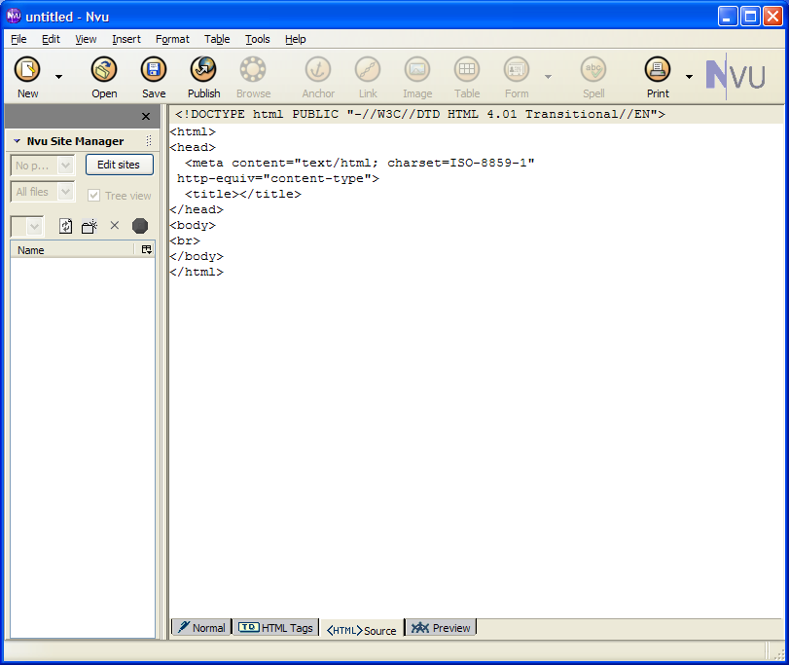
Task: Click the create new folder icon
Action: tap(90, 227)
